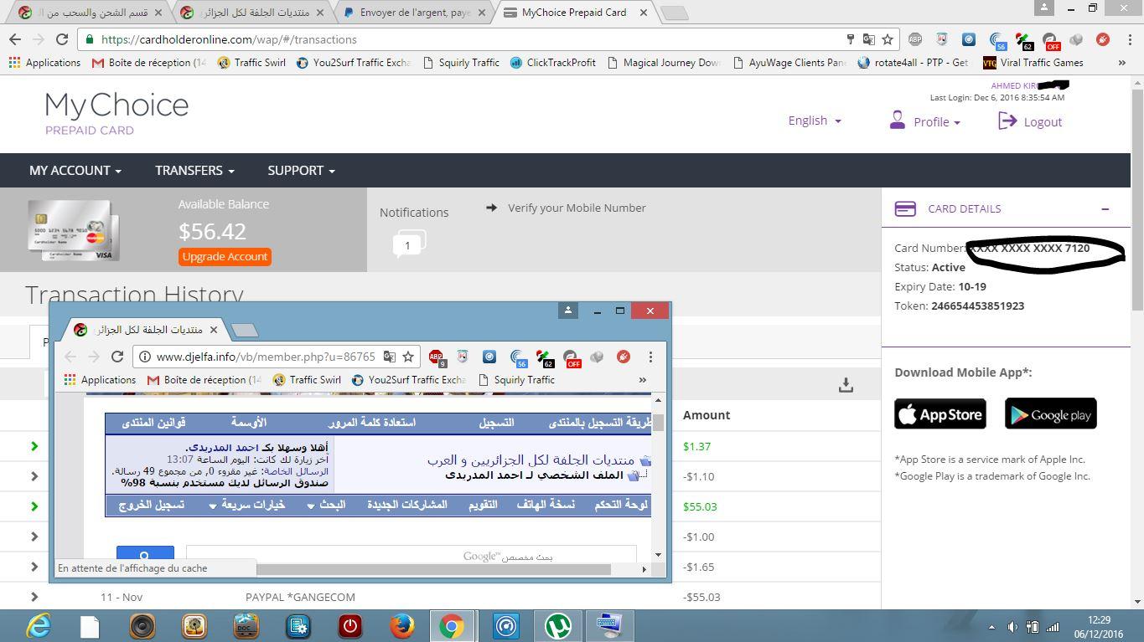Click the Amount column header
1144x642 pixels.
tap(707, 415)
